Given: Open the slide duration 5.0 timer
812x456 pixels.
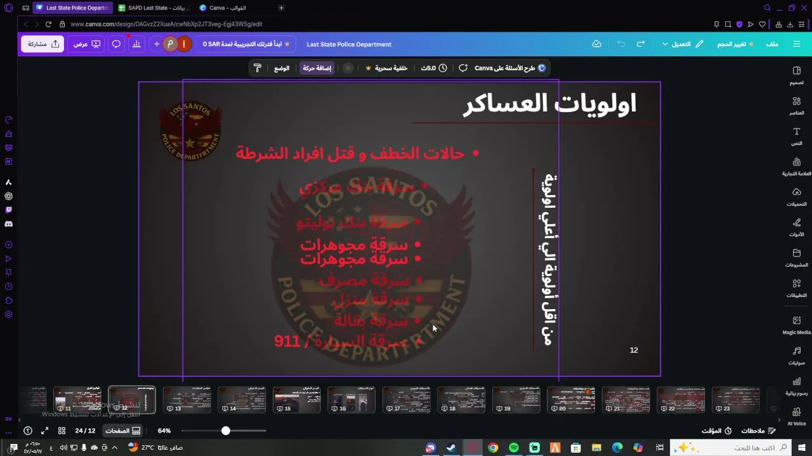Looking at the screenshot, I should click(x=434, y=68).
